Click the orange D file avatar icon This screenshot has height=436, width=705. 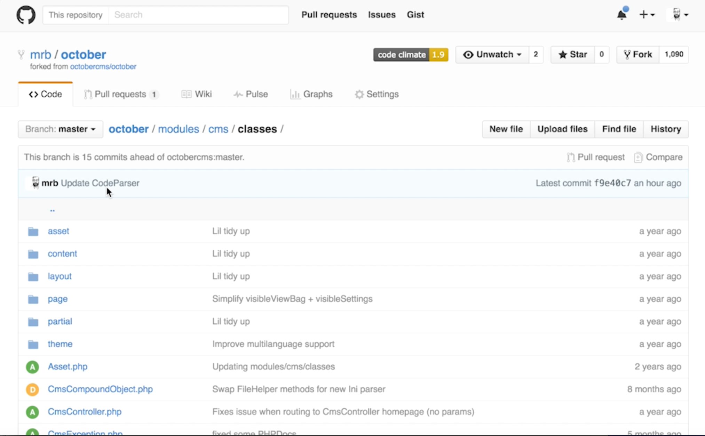tap(32, 389)
